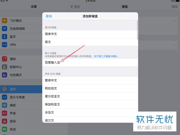Select 阿拉伯文 keyboard
This screenshot has height=135, width=180.
90,88
